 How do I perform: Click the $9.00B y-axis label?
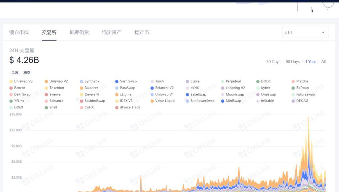[x=16, y=146]
